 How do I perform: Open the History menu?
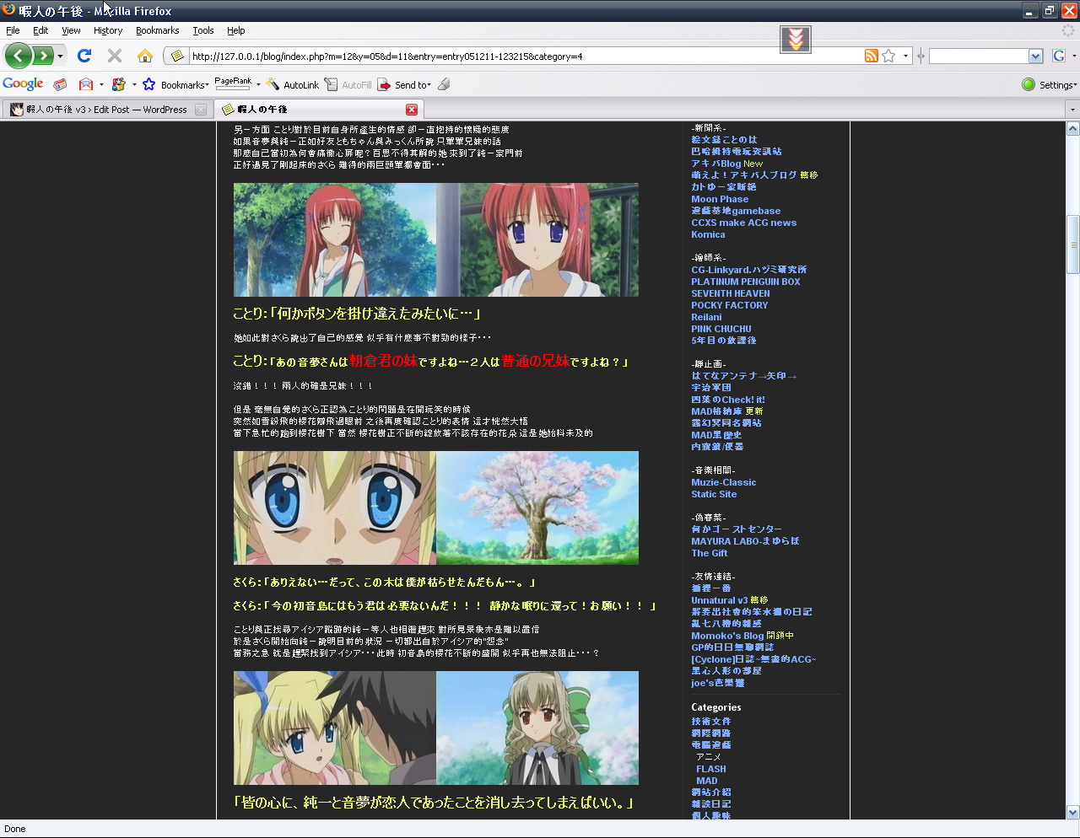coord(108,30)
